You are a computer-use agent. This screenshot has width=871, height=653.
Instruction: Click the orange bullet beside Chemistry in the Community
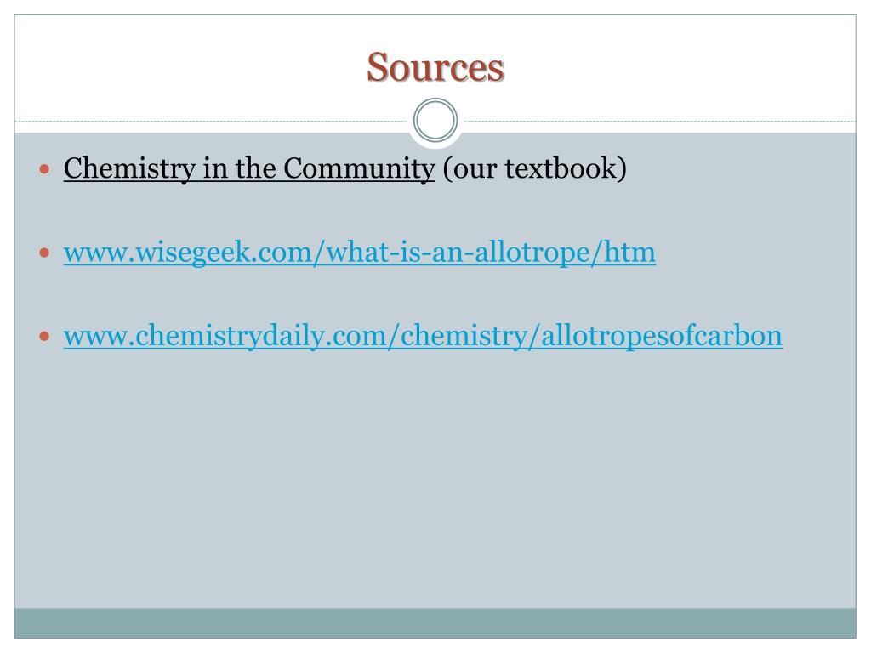coord(45,169)
